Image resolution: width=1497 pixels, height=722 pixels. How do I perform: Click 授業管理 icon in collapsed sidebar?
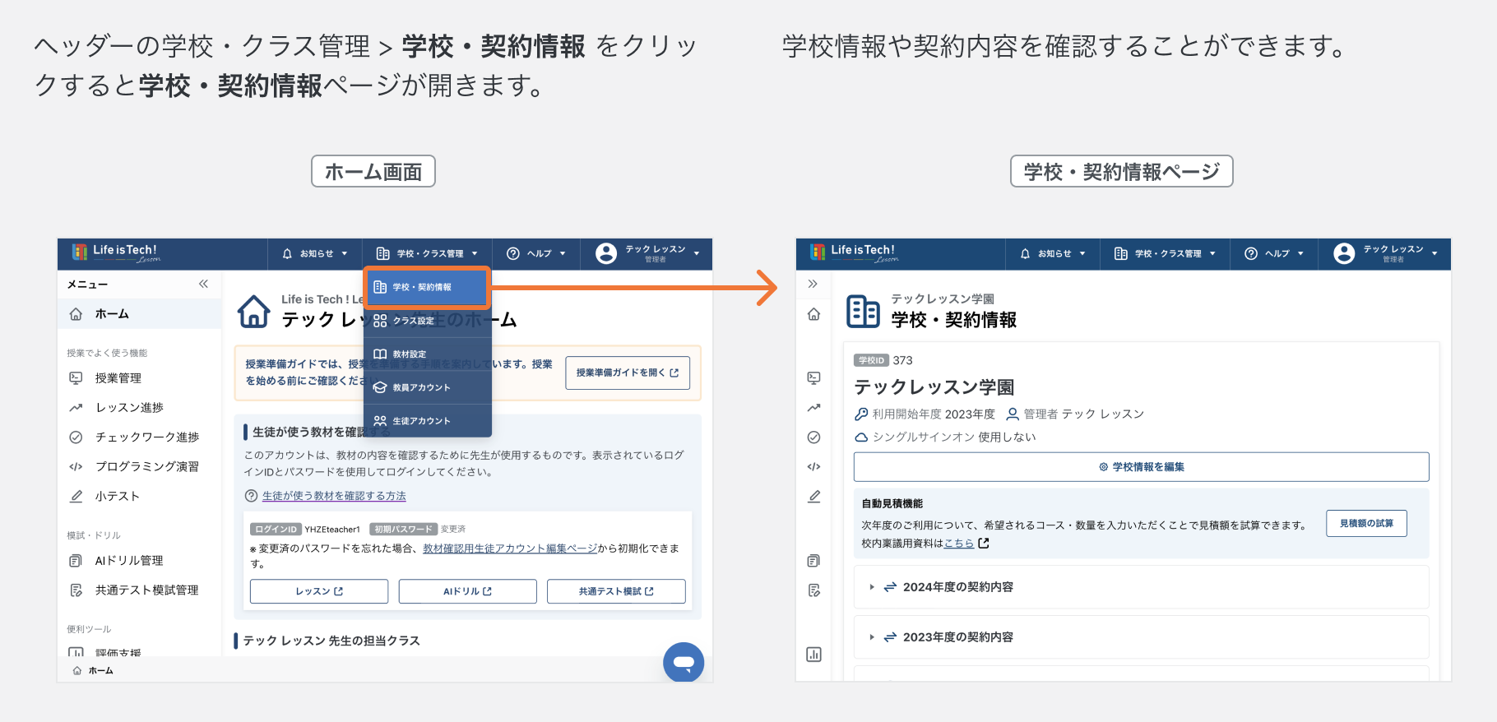click(813, 378)
